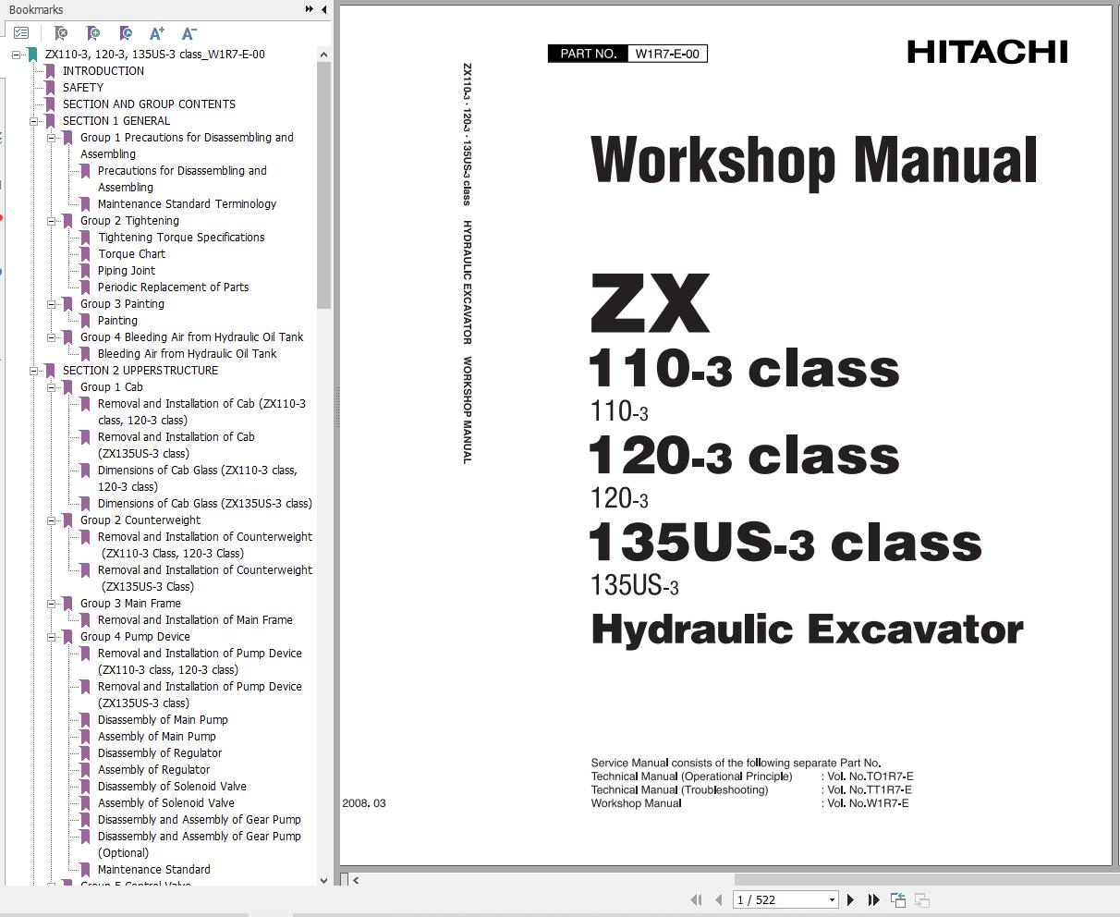Select Tightening Torque Specifications bookmark
1120x917 pixels.
181,238
